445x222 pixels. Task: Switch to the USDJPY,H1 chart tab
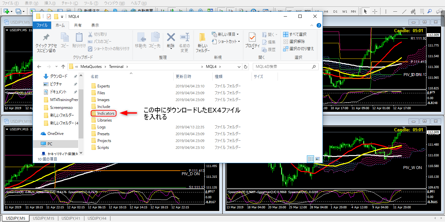click(71, 218)
